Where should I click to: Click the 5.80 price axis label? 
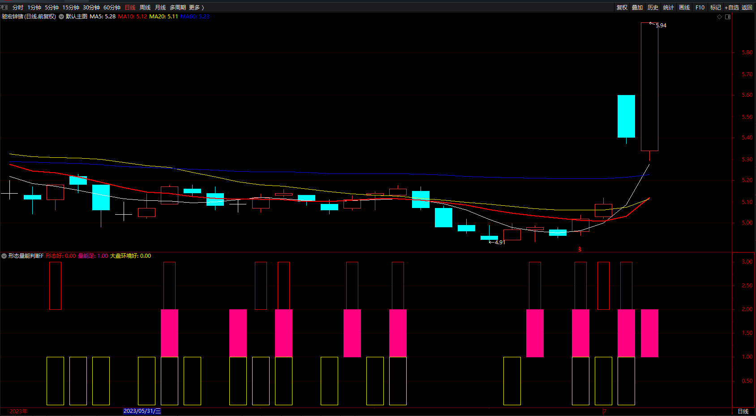(x=747, y=52)
